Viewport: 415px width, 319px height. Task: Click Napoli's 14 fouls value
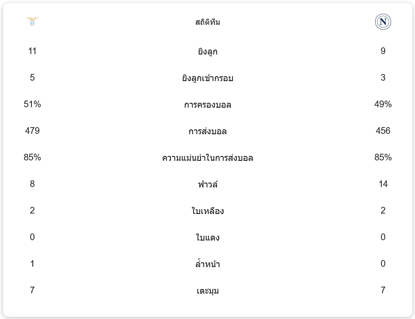(x=383, y=184)
